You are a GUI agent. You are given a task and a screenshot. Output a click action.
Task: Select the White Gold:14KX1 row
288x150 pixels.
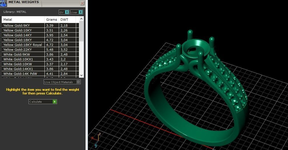coord(40,69)
